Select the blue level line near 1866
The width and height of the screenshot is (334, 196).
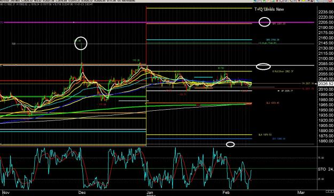(x=199, y=139)
